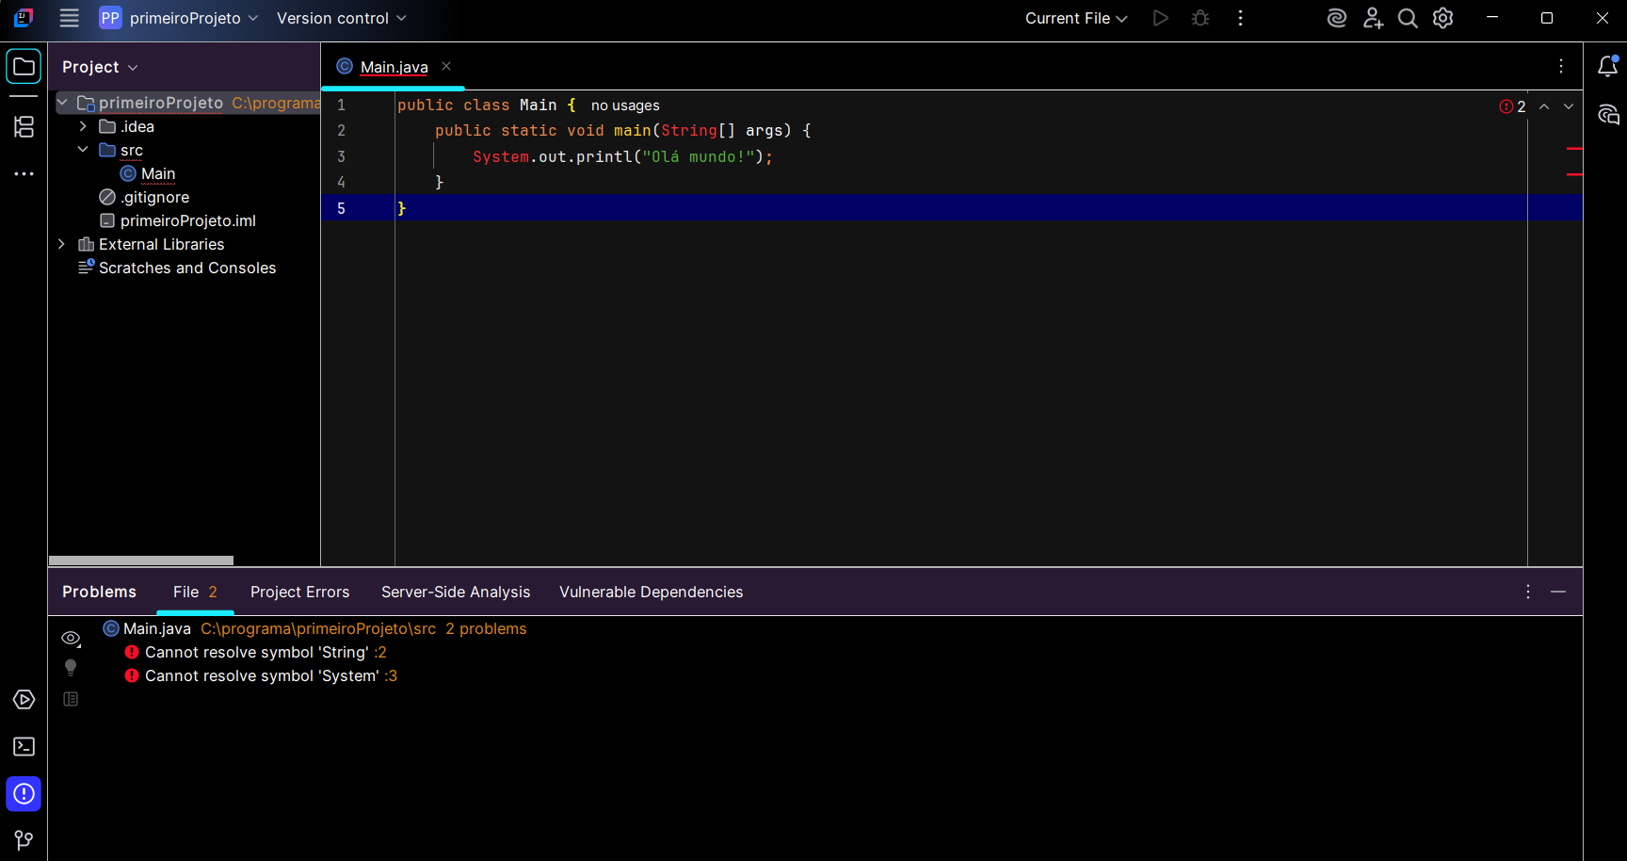Click the lower red error stripe mark
Image resolution: width=1627 pixels, height=861 pixels.
[x=1574, y=174]
